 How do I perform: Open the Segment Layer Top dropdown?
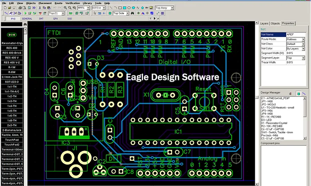click(303, 58)
